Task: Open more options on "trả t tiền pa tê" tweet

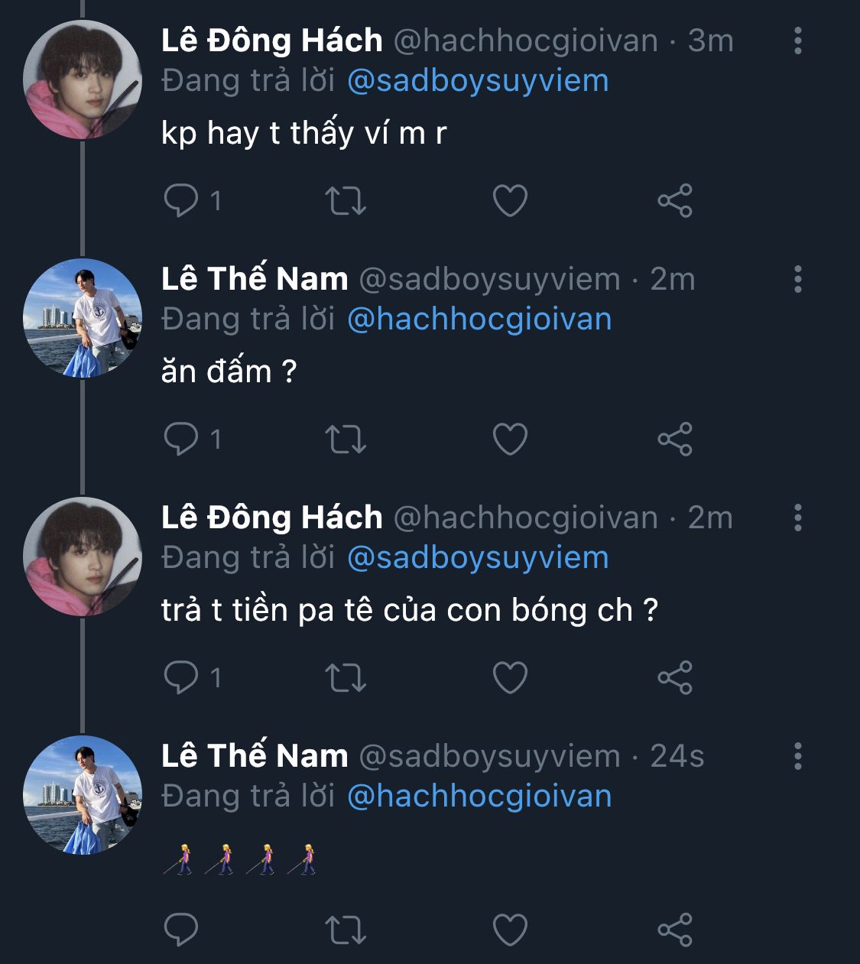Action: (797, 518)
